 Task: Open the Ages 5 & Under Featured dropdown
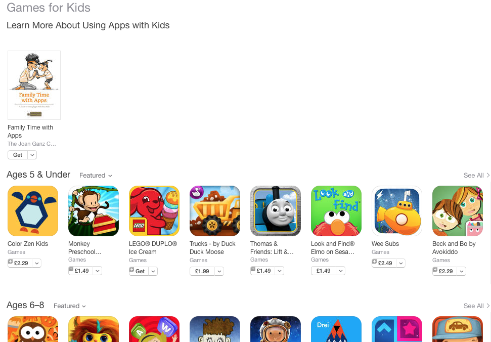96,176
